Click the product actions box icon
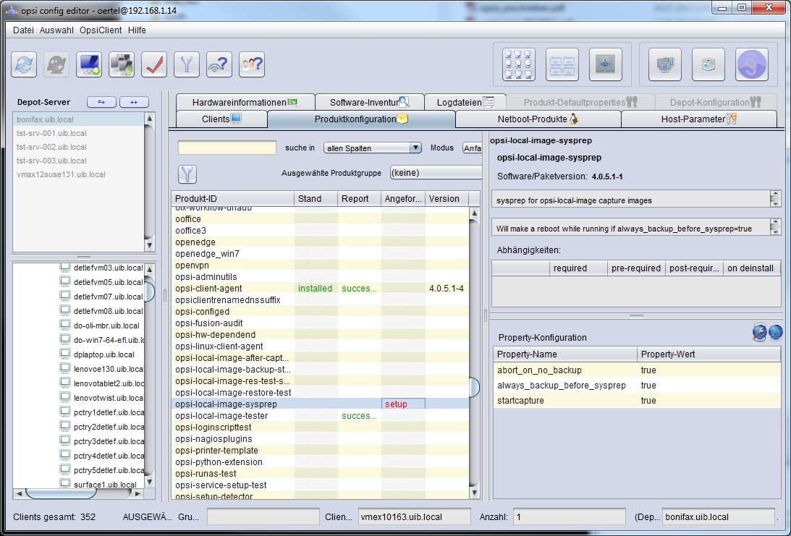Viewport: 791px width, 536px height. (x=708, y=64)
